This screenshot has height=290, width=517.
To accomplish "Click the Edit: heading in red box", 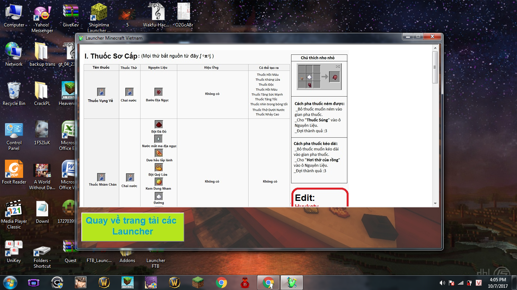I will 305,198.
